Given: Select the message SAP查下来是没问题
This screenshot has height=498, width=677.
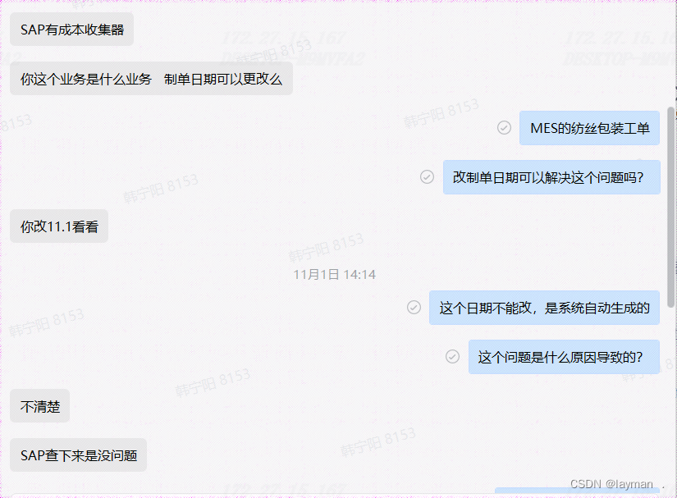Looking at the screenshot, I should tap(78, 455).
